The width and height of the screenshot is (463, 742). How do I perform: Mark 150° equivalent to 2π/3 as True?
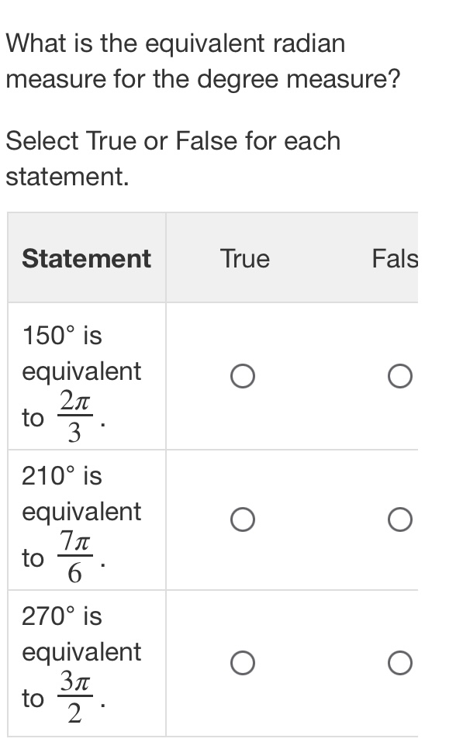[x=242, y=376]
